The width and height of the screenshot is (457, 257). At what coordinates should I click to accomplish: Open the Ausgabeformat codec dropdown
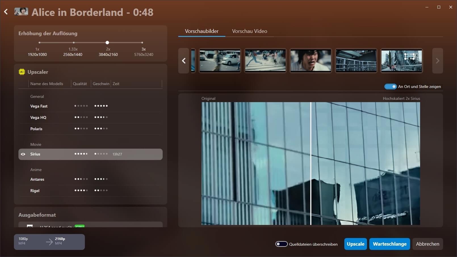[90, 225]
